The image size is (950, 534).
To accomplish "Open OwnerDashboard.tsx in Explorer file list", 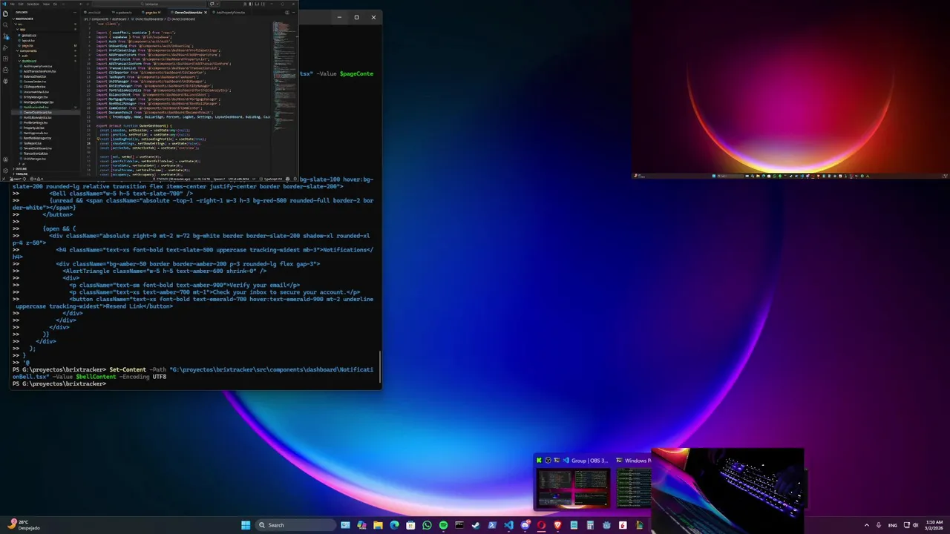I will click(x=37, y=112).
